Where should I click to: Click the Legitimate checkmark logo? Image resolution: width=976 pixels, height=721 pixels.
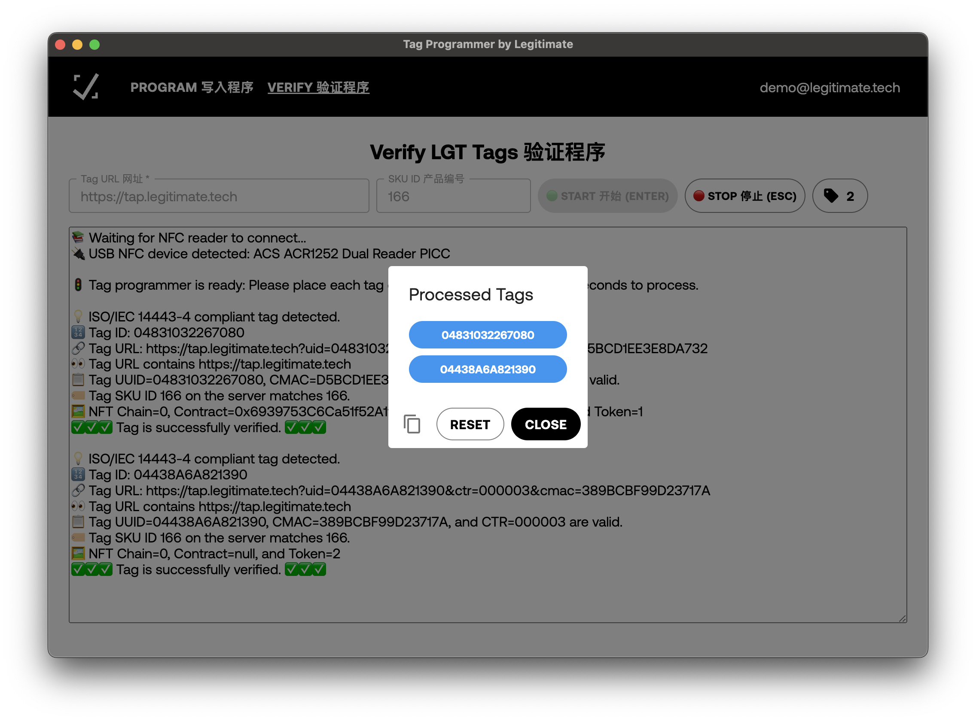coord(85,87)
